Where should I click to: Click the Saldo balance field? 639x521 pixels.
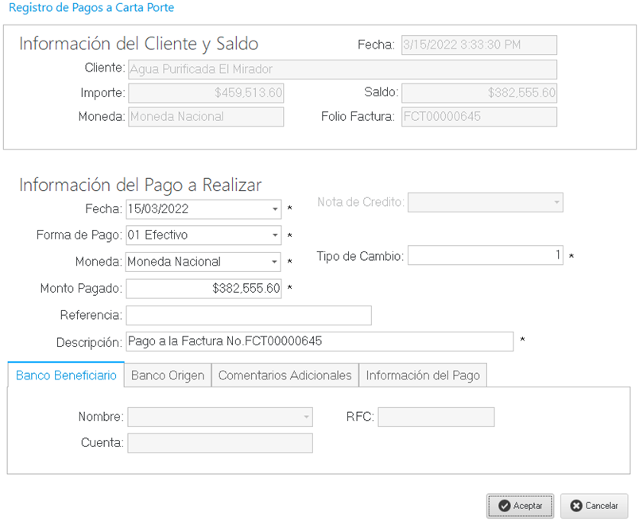(479, 93)
